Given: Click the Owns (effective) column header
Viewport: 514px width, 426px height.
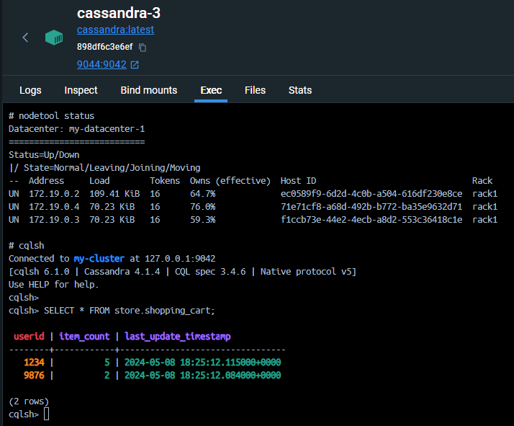Looking at the screenshot, I should pyautogui.click(x=230, y=181).
